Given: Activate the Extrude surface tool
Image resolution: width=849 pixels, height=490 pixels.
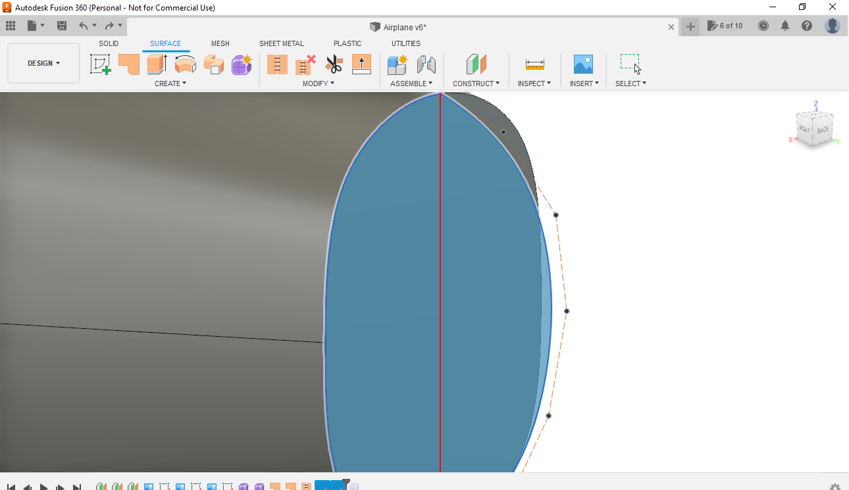Looking at the screenshot, I should 156,64.
